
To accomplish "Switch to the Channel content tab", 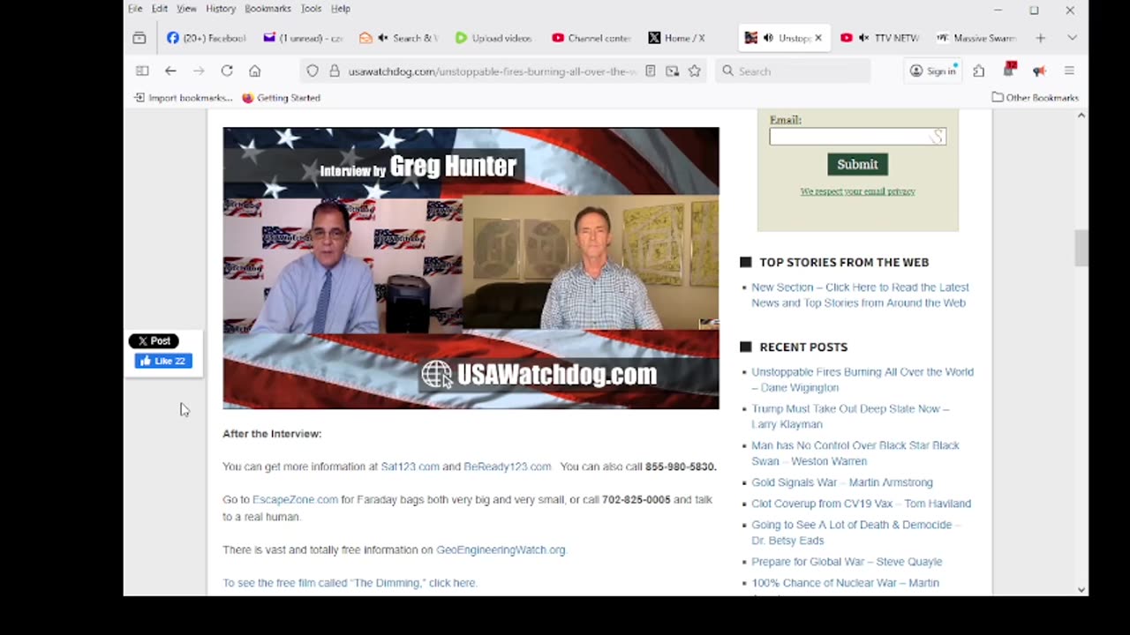I will click(x=590, y=38).
